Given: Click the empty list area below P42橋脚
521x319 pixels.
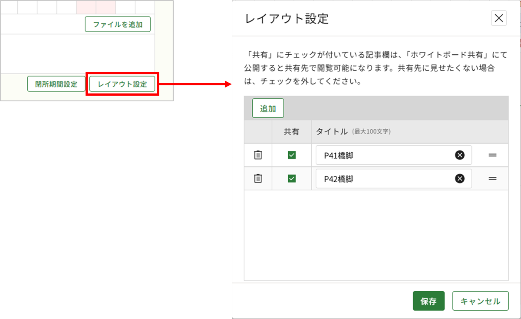Looking at the screenshot, I should click(x=376, y=235).
